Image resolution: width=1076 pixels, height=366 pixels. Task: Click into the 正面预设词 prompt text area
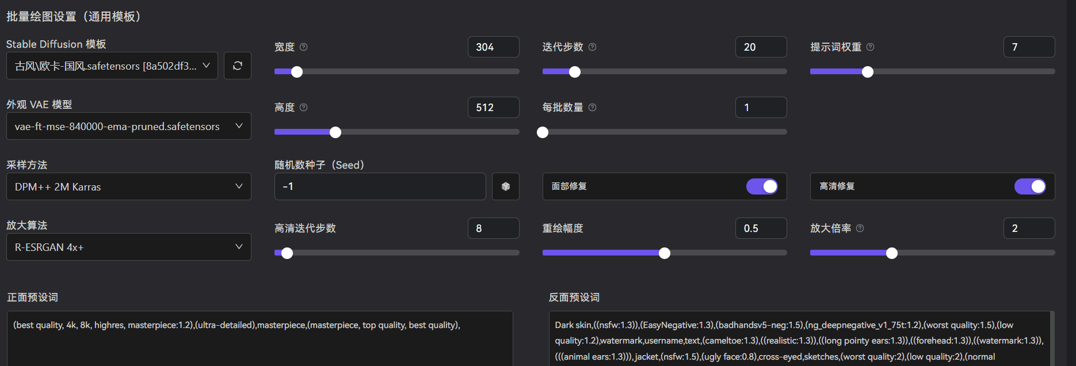pyautogui.click(x=259, y=342)
